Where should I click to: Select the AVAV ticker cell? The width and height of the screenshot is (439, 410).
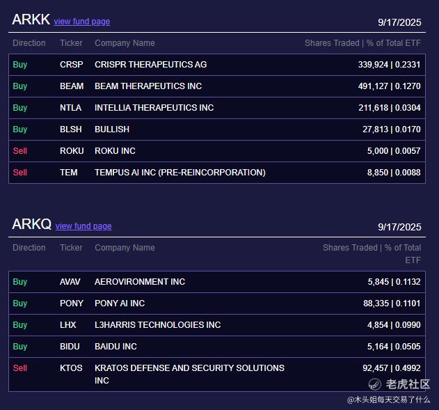(x=70, y=282)
